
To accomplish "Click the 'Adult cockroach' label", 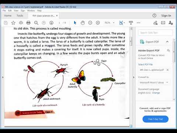I will 52,99.
